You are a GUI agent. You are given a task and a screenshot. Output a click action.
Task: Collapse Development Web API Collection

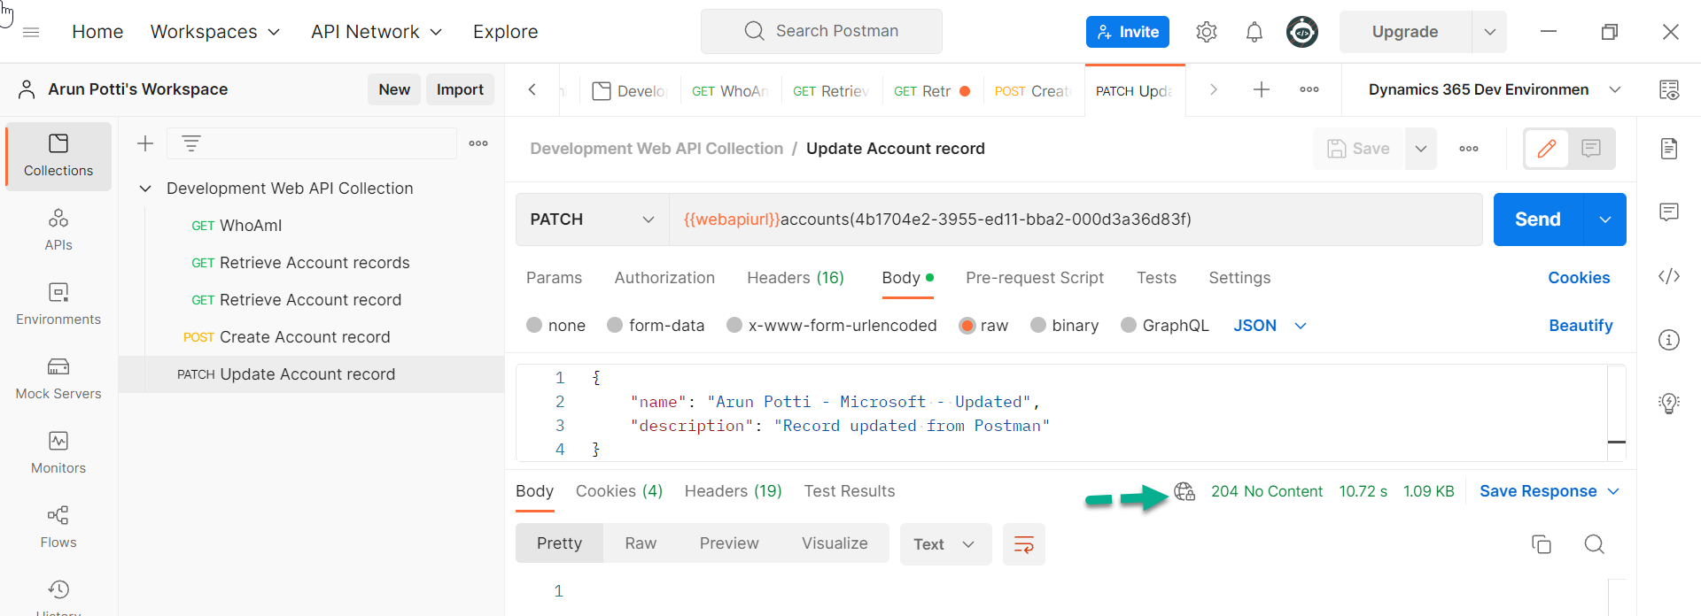(x=146, y=189)
